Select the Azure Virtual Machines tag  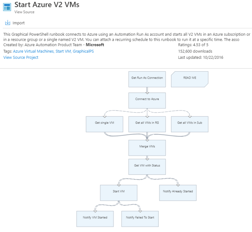(33, 51)
